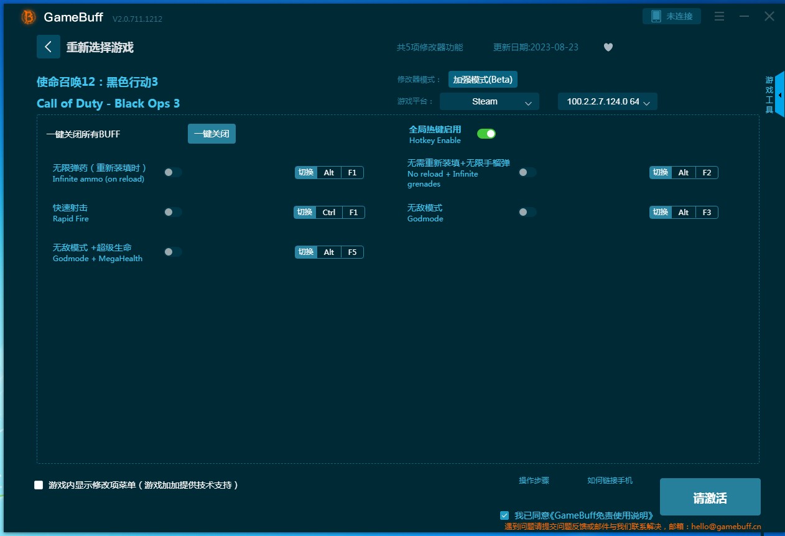Toggle Infinite ammo (on reload) switch
785x536 pixels.
pos(173,172)
